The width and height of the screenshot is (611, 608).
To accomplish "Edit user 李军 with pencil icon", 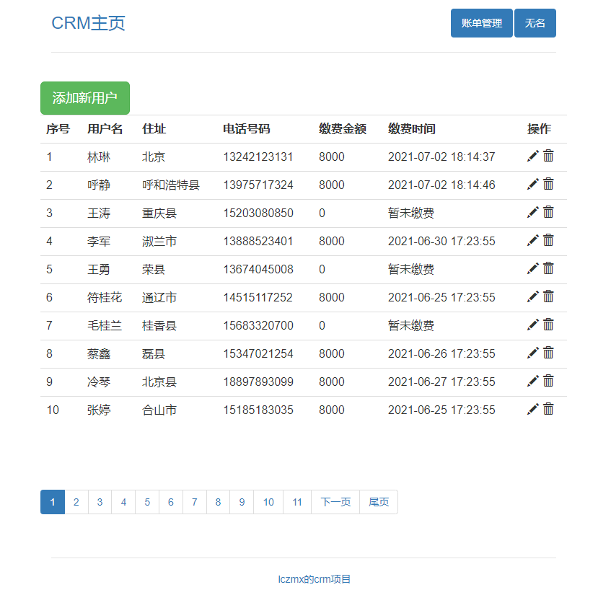I will [x=532, y=240].
